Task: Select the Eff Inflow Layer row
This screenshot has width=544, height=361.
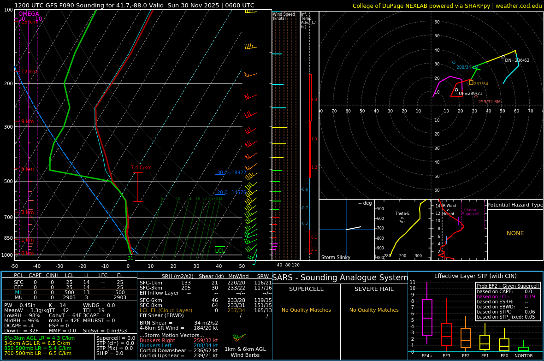Action: tap(206, 293)
